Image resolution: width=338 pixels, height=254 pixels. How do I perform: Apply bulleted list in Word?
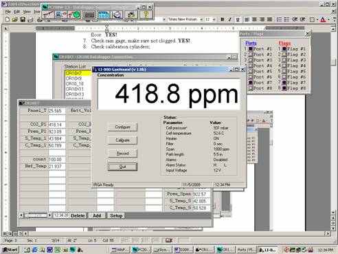pyautogui.click(x=286, y=19)
